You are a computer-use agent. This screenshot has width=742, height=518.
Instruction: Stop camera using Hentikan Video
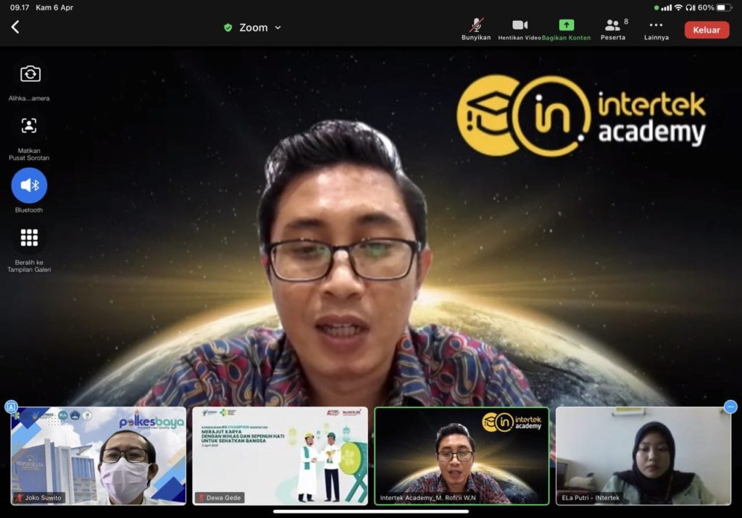click(520, 29)
